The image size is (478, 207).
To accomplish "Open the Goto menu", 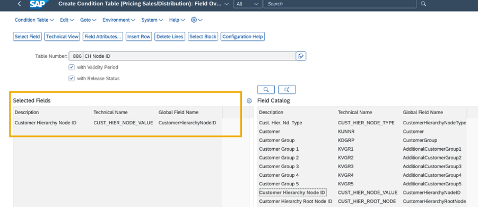I will click(88, 20).
